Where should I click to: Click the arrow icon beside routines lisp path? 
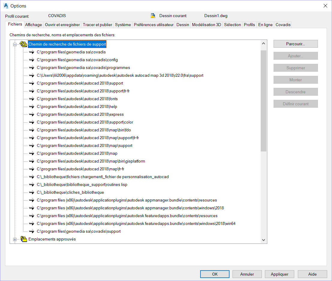32,184
